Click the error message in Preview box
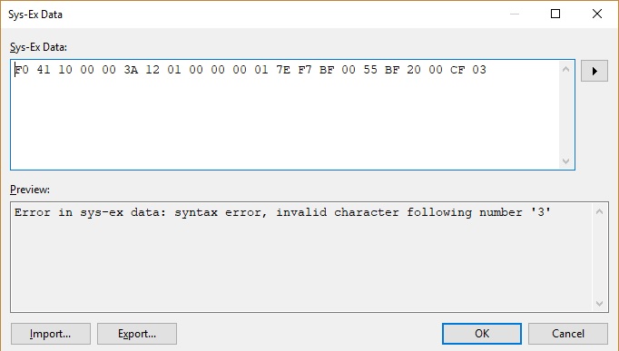 point(282,212)
